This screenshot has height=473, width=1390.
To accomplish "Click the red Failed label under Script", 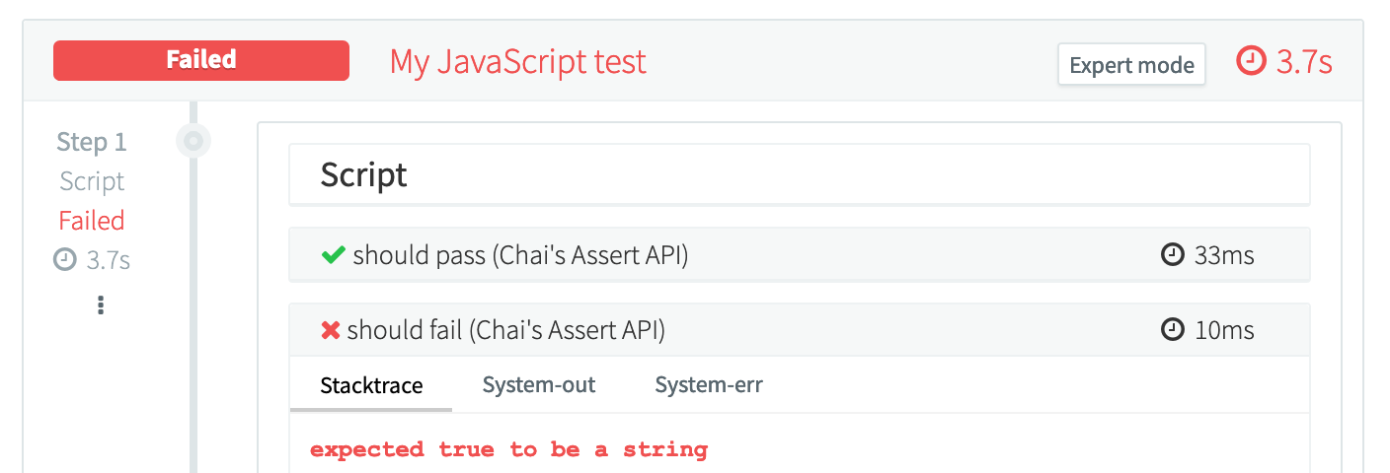I will [92, 221].
